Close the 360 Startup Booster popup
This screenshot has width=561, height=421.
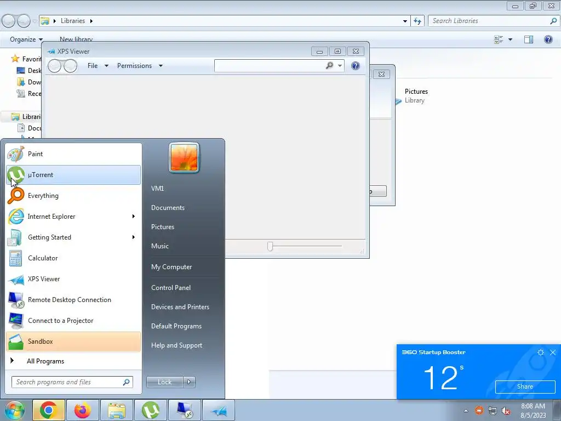(553, 352)
